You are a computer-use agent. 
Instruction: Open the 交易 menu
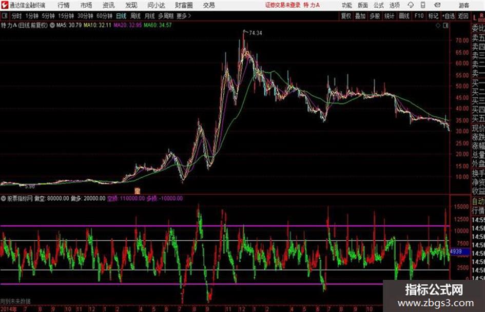pyautogui.click(x=209, y=5)
